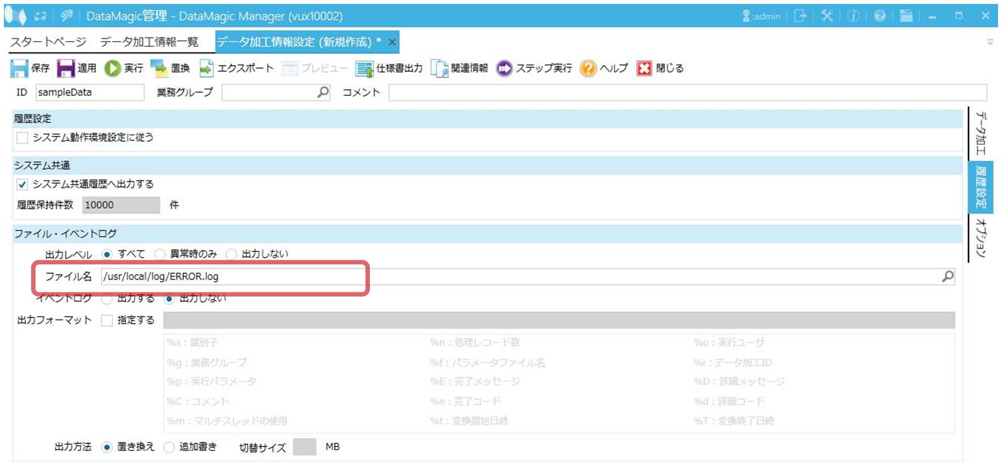1002x469 pixels.
Task: Click the エクスポート button label
Action: coord(246,68)
